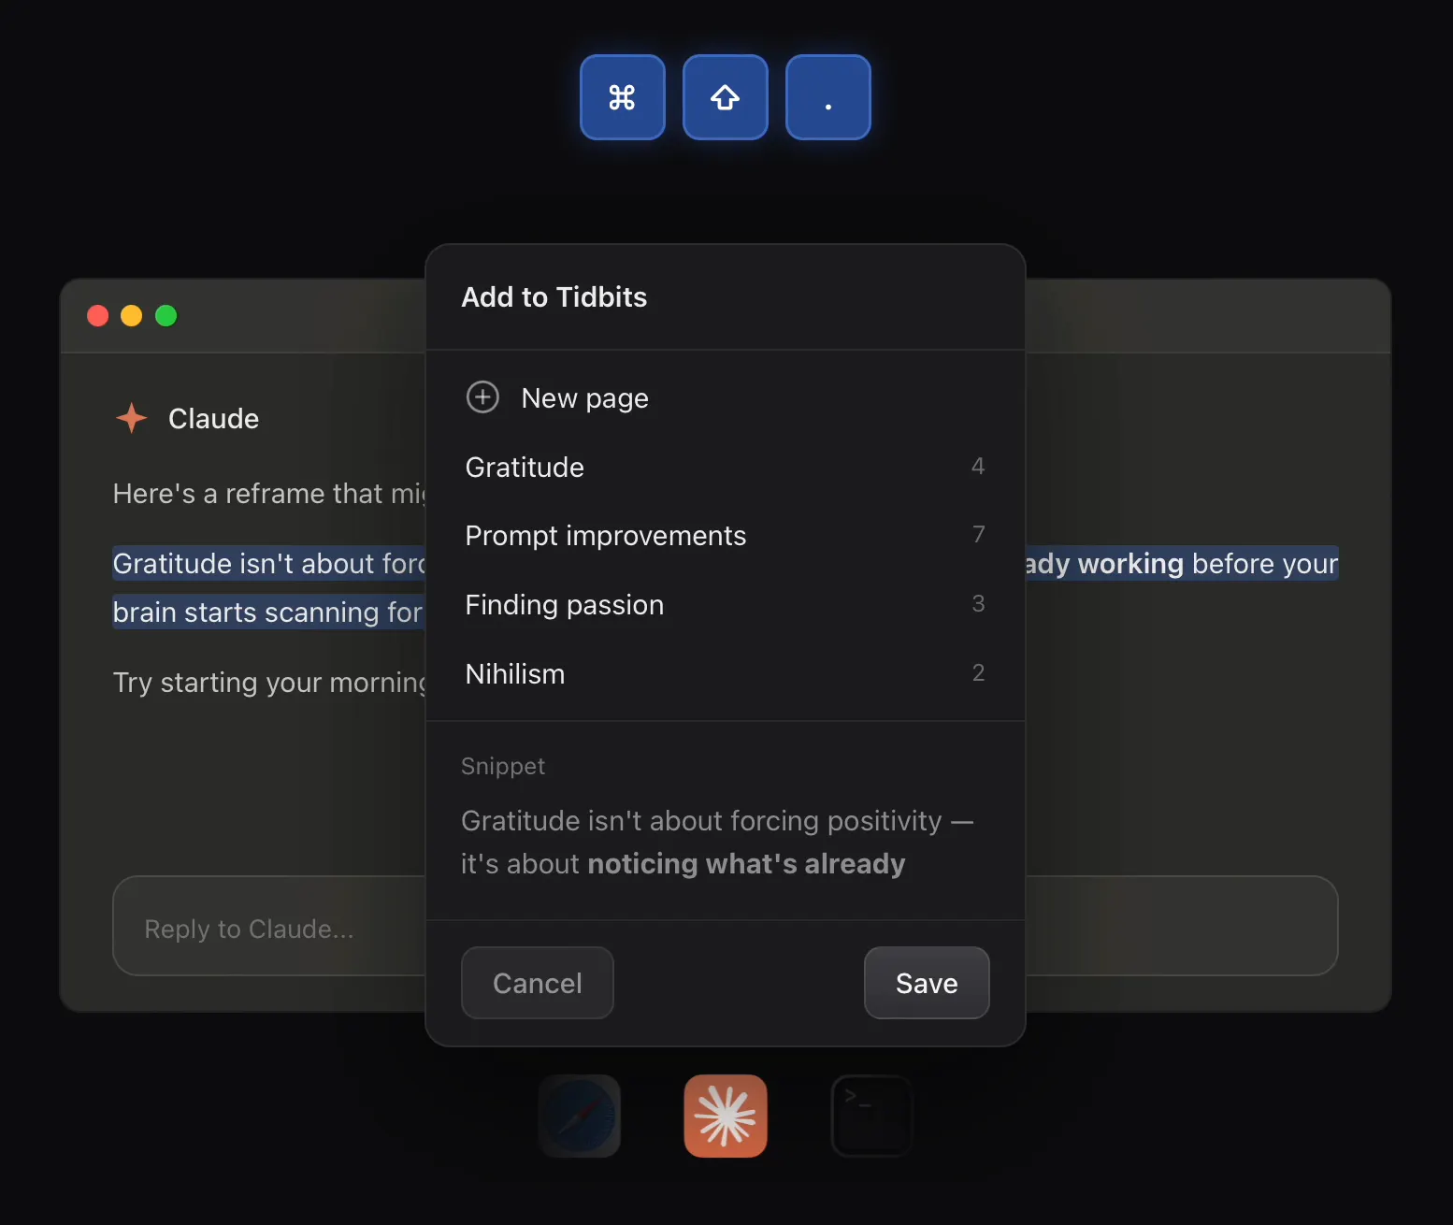The image size is (1453, 1225).
Task: Choose the Gratitude page
Action: (726, 467)
